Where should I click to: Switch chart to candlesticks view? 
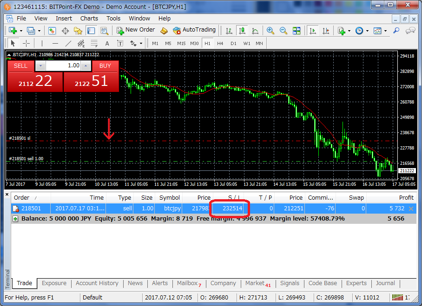pyautogui.click(x=242, y=31)
